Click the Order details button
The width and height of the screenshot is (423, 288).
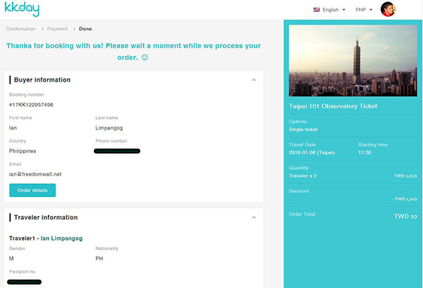pos(32,190)
